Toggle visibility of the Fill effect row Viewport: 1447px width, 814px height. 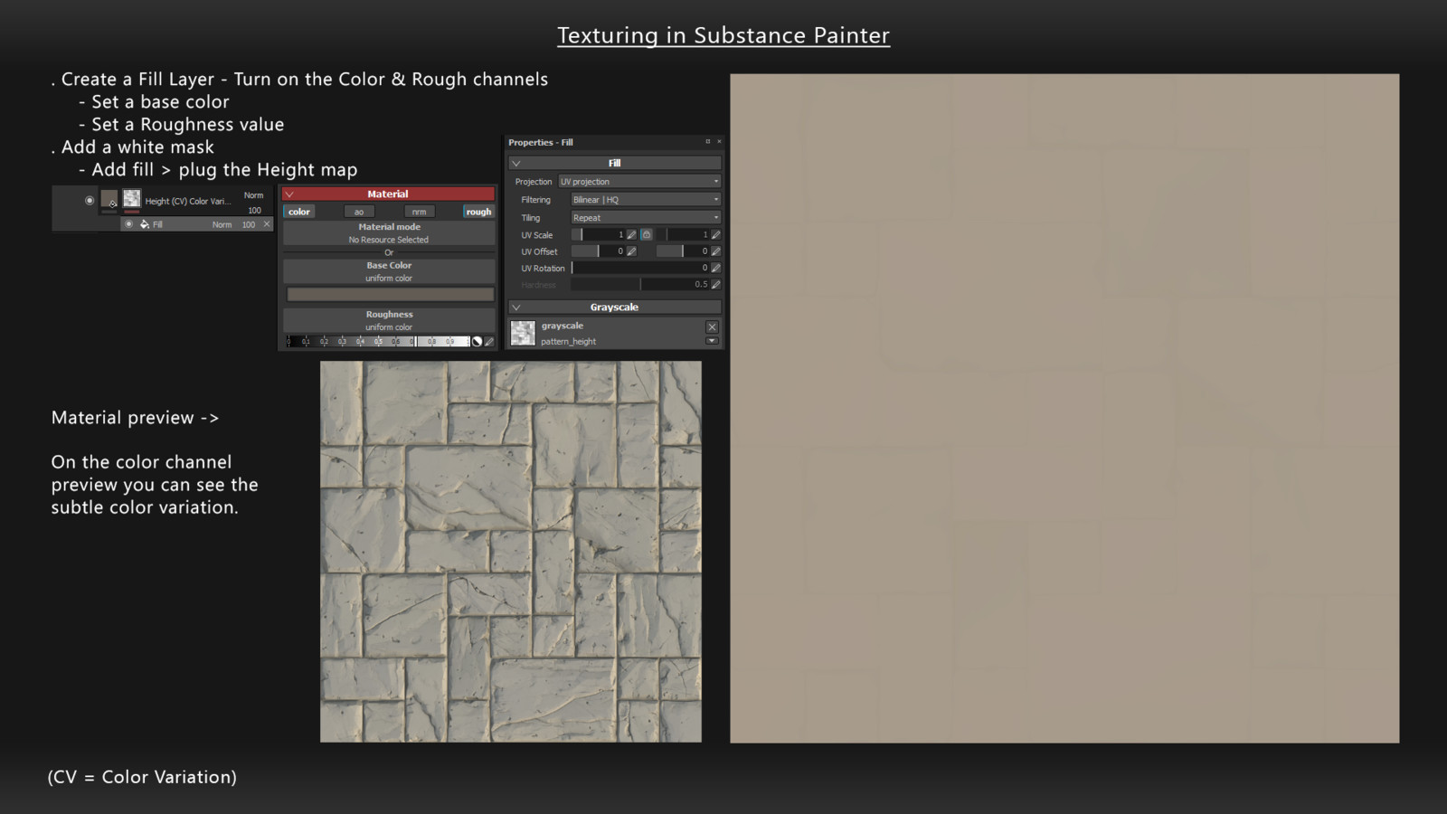128,224
